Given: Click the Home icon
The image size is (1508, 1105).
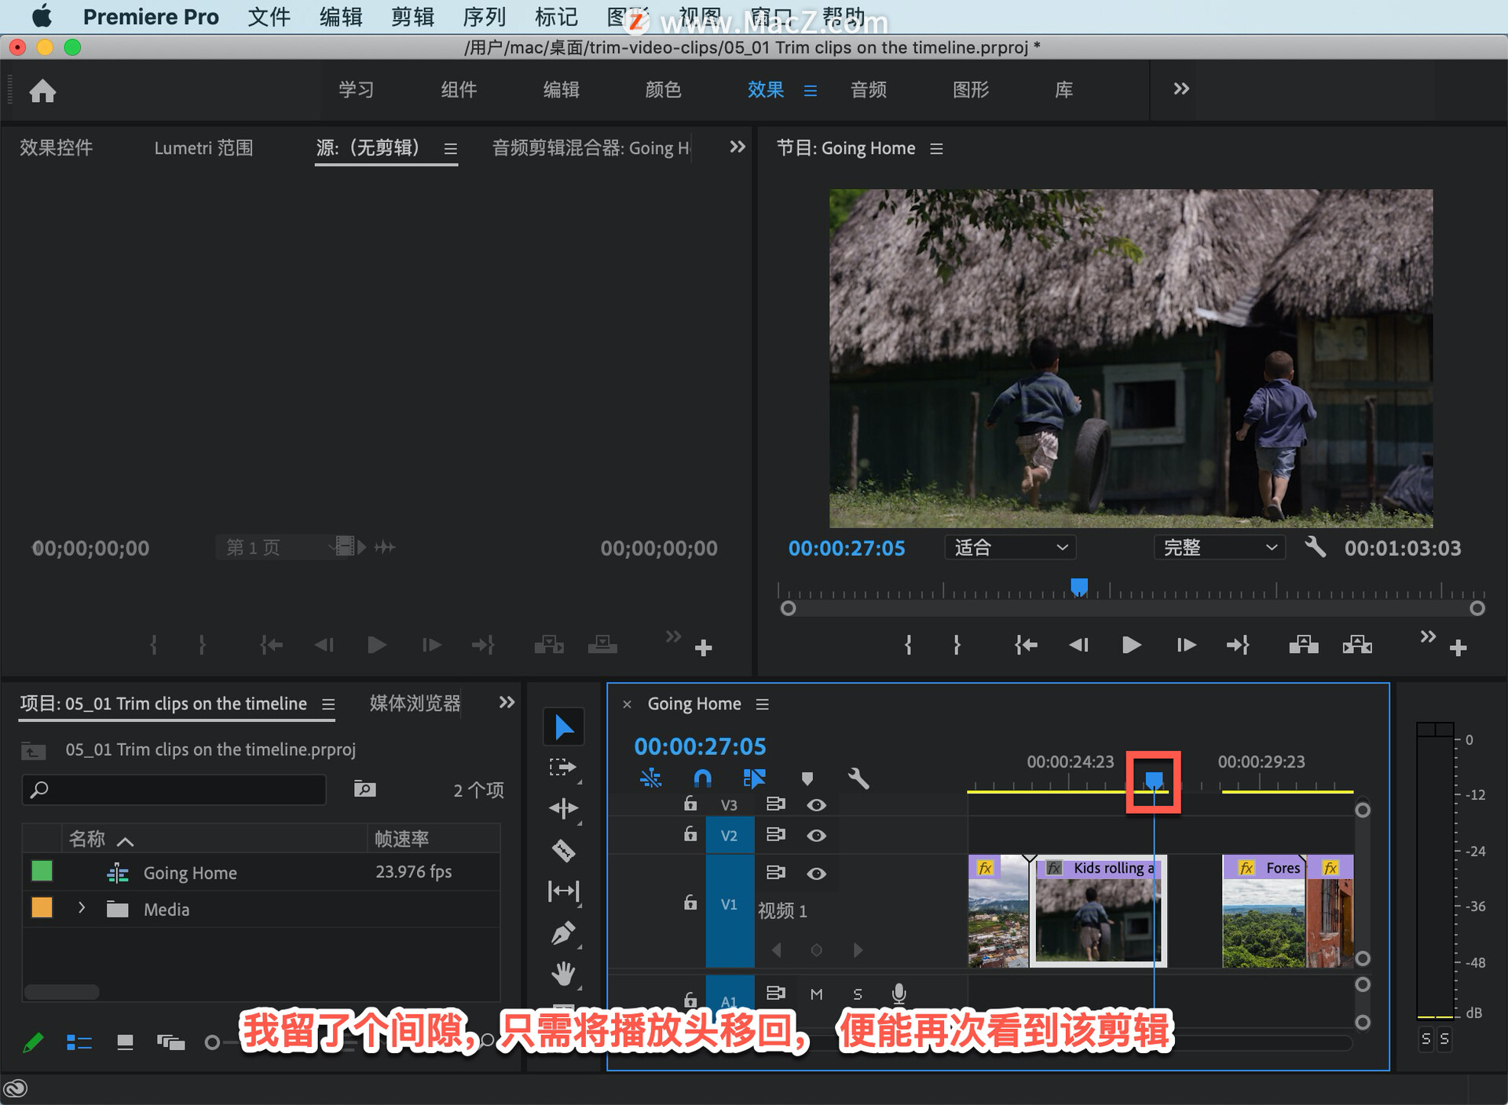Looking at the screenshot, I should click(x=42, y=91).
